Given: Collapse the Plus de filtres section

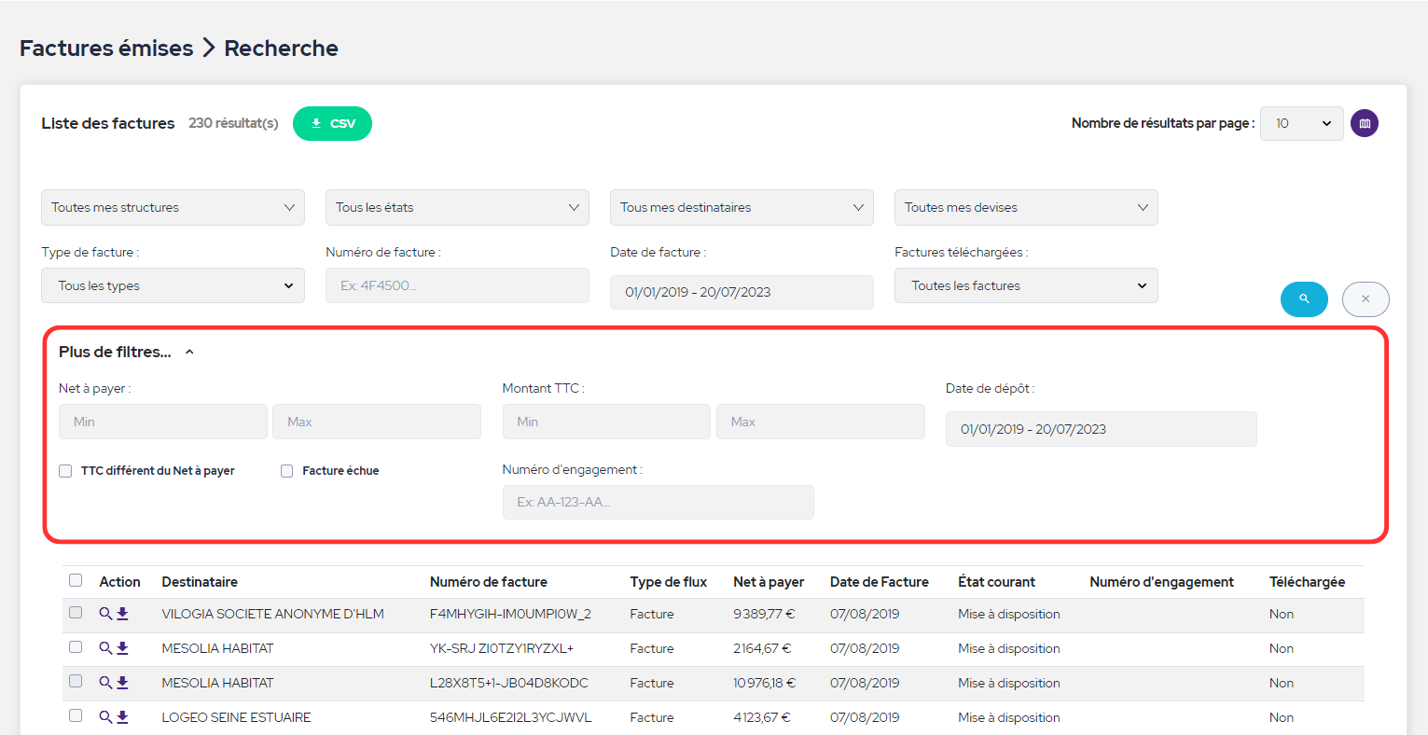Looking at the screenshot, I should point(126,352).
